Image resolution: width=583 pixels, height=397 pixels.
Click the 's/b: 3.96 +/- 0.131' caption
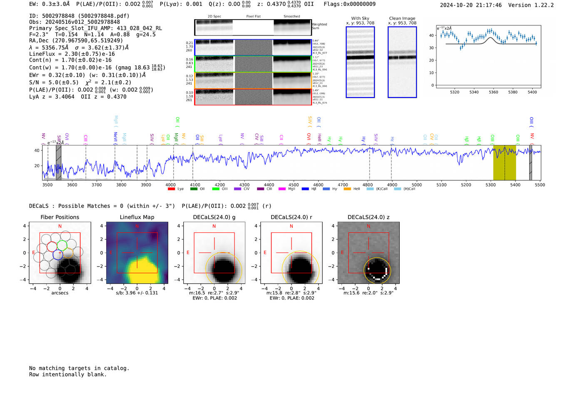coord(137,293)
